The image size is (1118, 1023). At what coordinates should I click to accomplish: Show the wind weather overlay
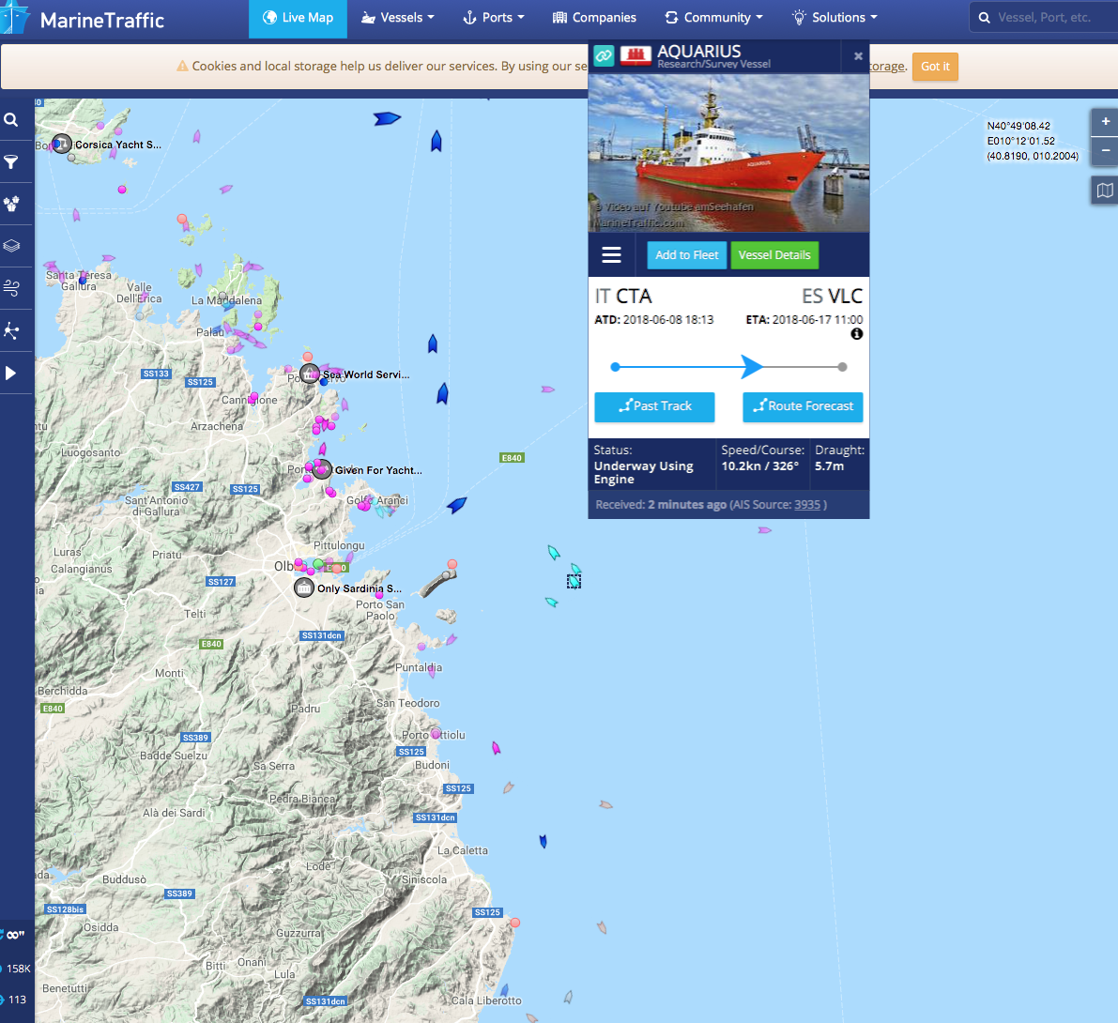[11, 288]
